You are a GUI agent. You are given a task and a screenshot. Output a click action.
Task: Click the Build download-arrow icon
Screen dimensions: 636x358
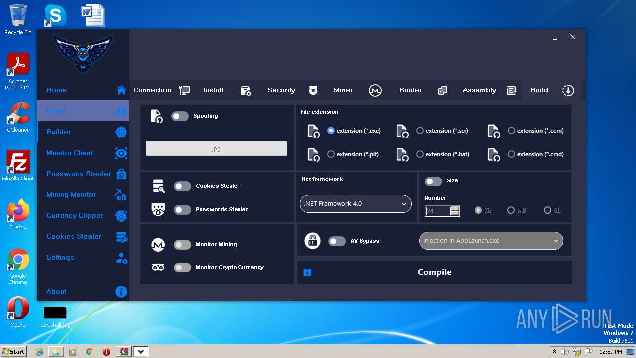coord(568,90)
